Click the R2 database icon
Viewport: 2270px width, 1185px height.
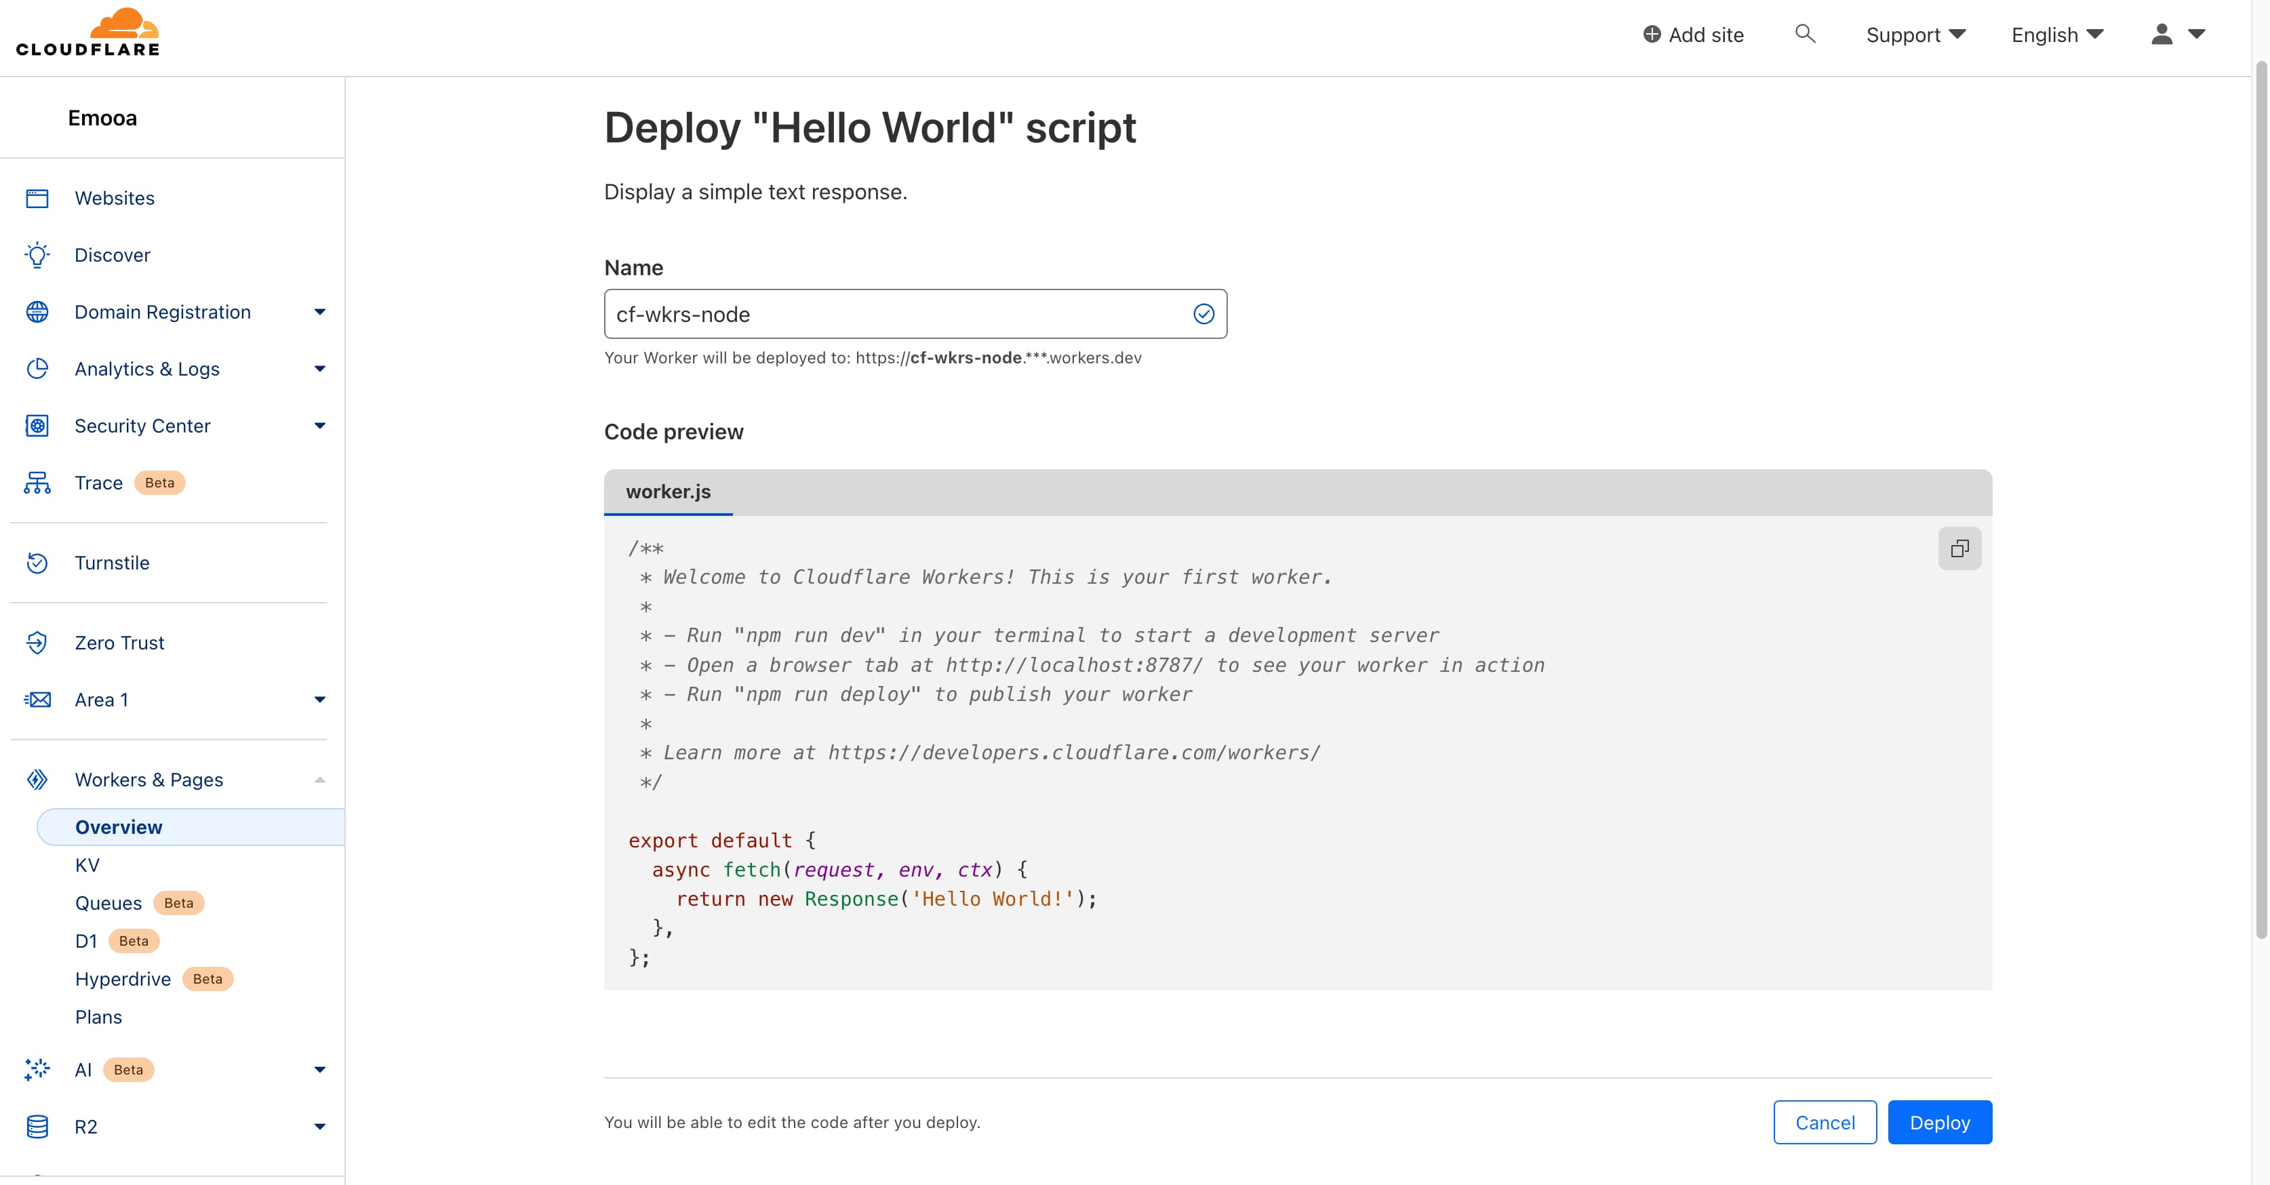point(37,1127)
